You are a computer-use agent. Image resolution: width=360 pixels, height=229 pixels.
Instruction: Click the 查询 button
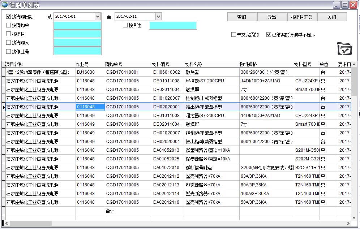(x=241, y=17)
